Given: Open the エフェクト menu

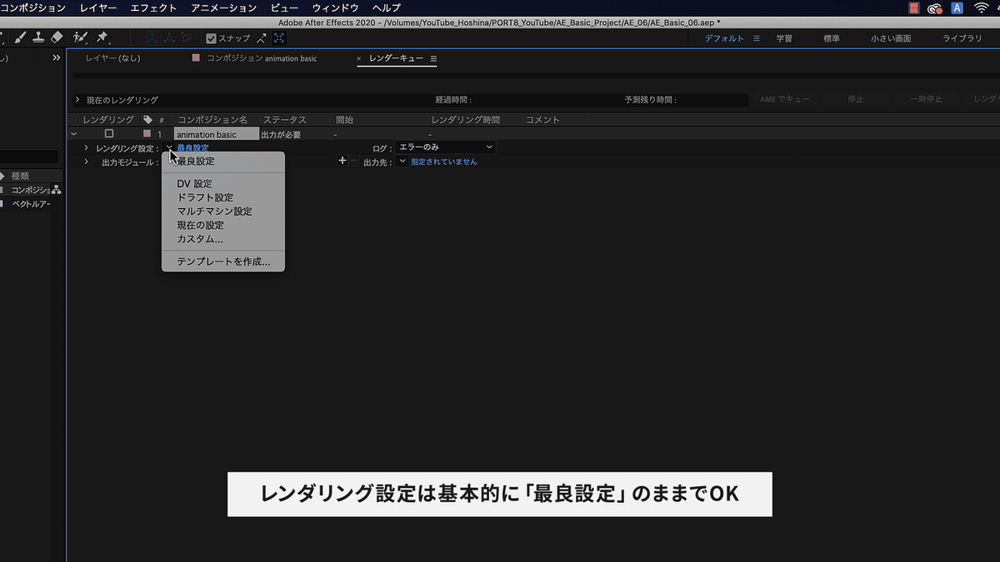Looking at the screenshot, I should pos(154,7).
